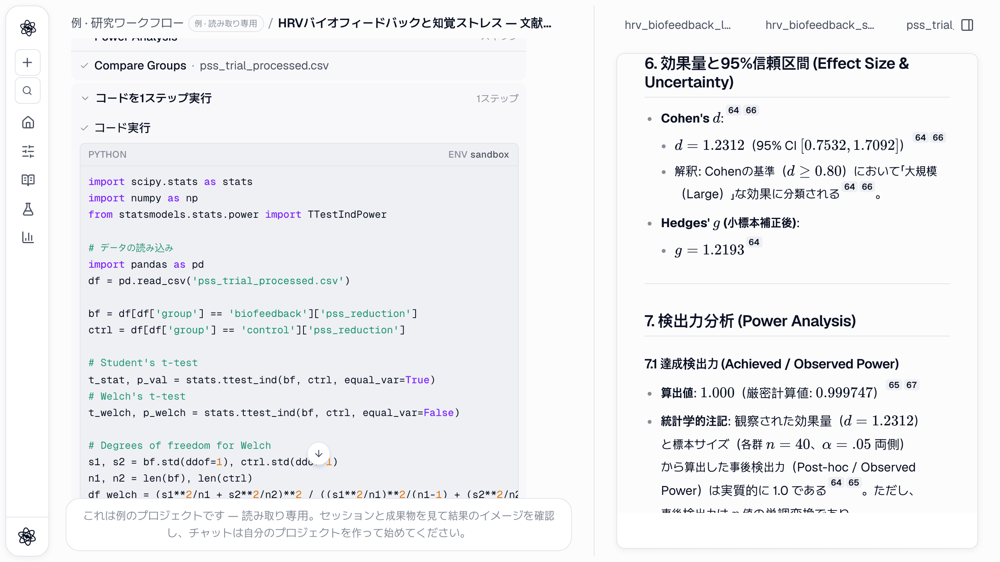
Task: Click the Hedges' g bullet label
Action: [x=730, y=223]
